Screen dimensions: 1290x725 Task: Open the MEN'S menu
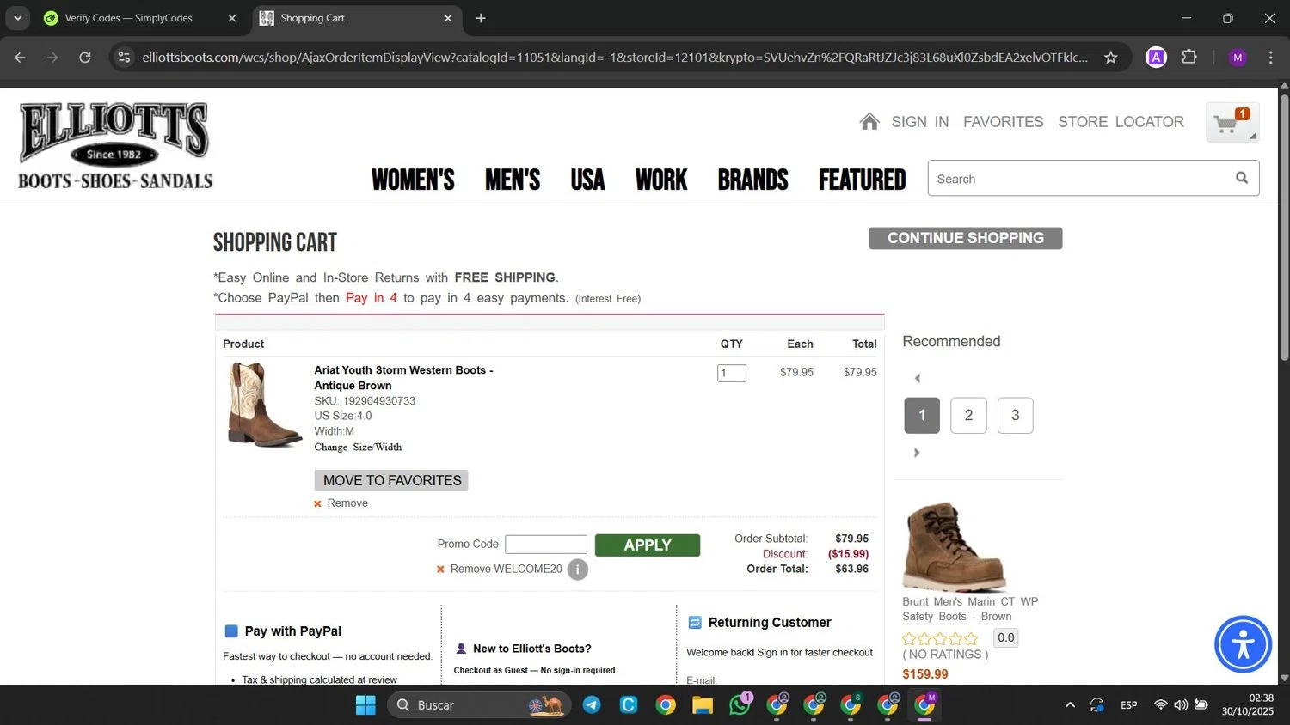point(513,180)
